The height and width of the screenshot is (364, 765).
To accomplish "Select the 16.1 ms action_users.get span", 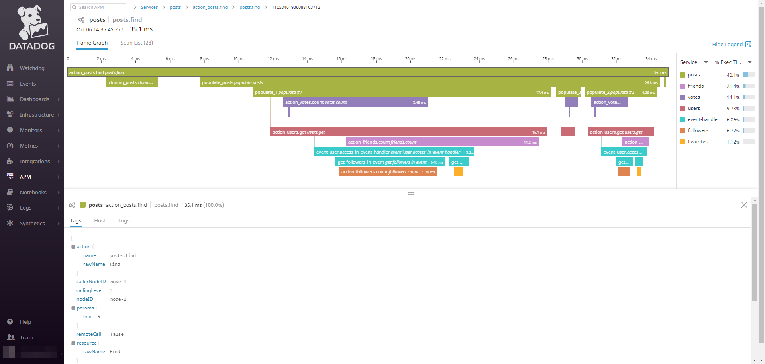I will point(408,132).
